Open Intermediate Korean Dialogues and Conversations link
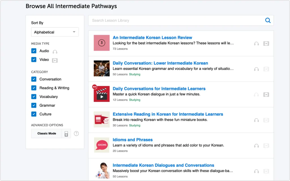The image size is (290, 181). click(163, 165)
